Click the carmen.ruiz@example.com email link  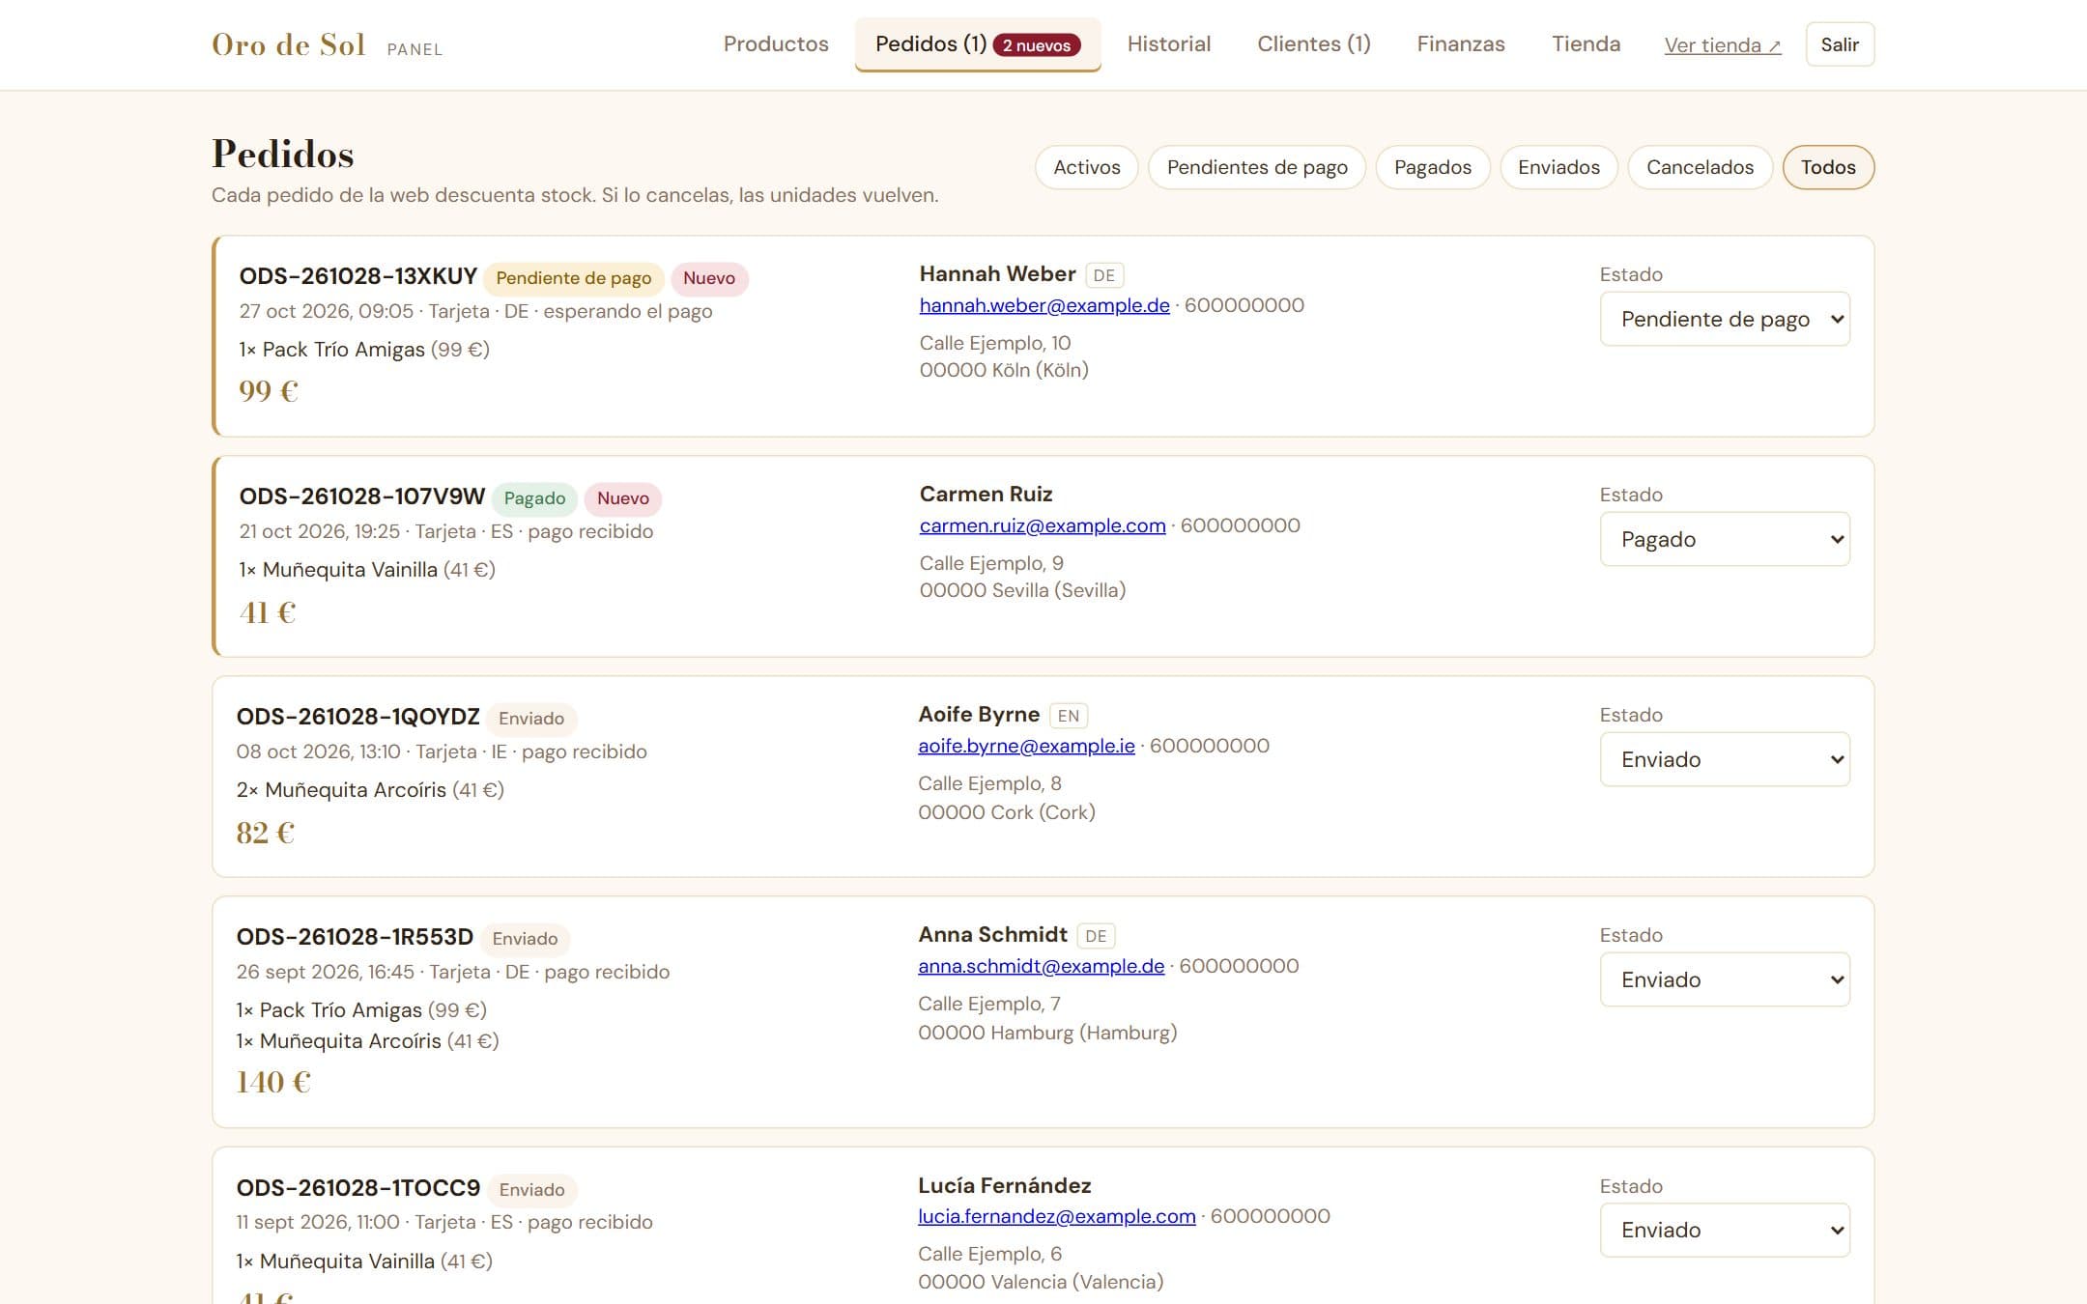click(x=1043, y=525)
